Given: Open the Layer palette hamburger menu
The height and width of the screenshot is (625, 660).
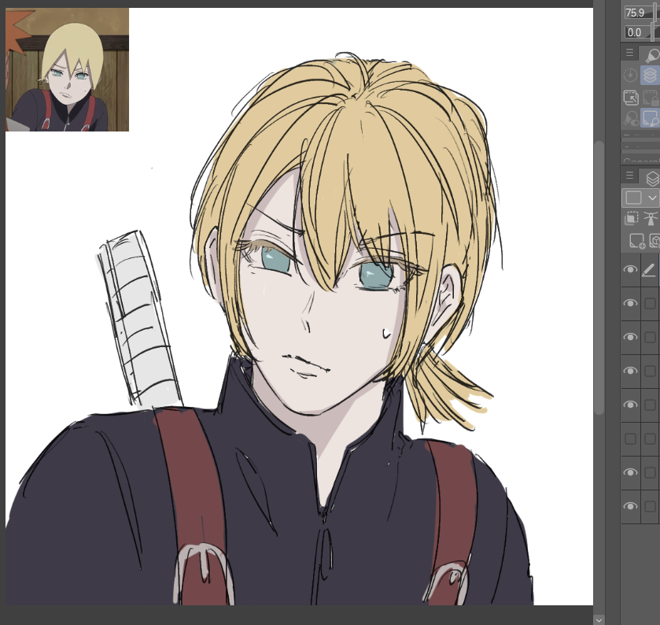Looking at the screenshot, I should point(629,175).
